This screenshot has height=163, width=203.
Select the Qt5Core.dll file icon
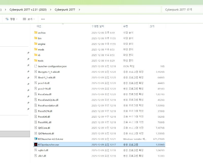pos(36,128)
